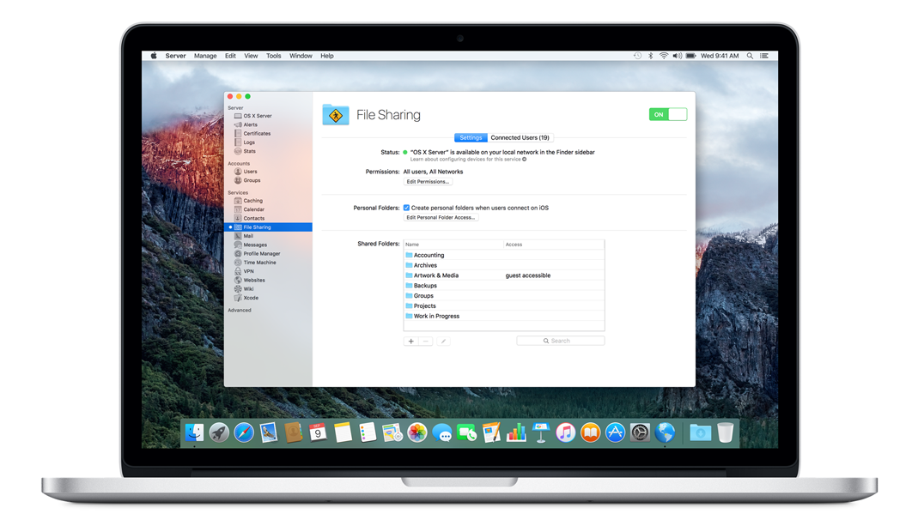The width and height of the screenshot is (924, 532).
Task: Open the Server menu
Action: tap(175, 56)
